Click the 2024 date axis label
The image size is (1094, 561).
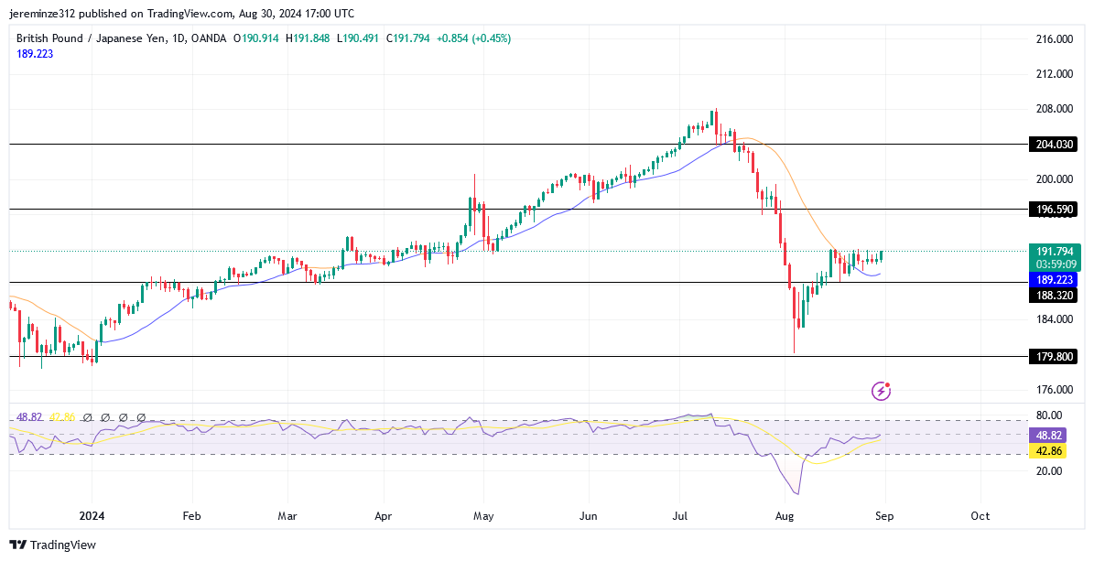[92, 516]
